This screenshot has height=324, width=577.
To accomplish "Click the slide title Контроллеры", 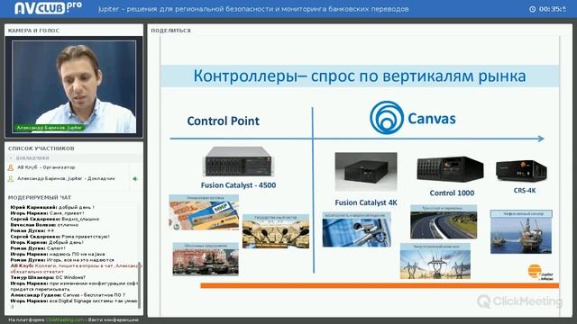I will tap(360, 76).
